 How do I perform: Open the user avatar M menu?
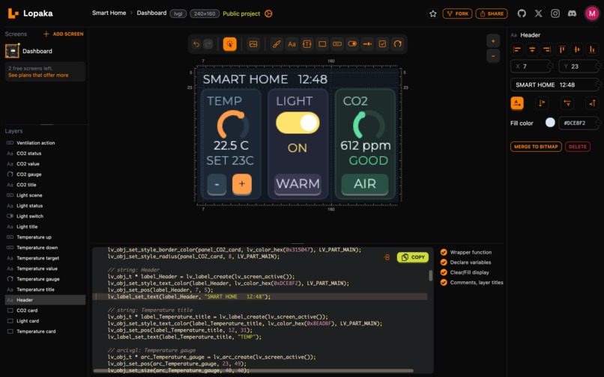point(592,13)
